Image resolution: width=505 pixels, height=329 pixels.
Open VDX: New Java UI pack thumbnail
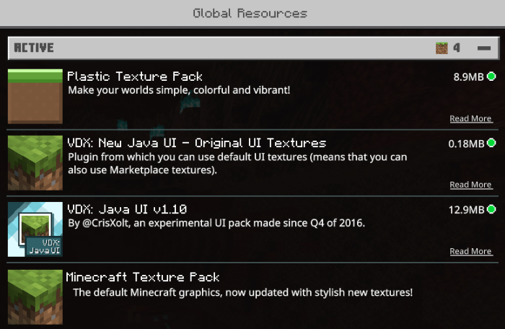pyautogui.click(x=35, y=163)
